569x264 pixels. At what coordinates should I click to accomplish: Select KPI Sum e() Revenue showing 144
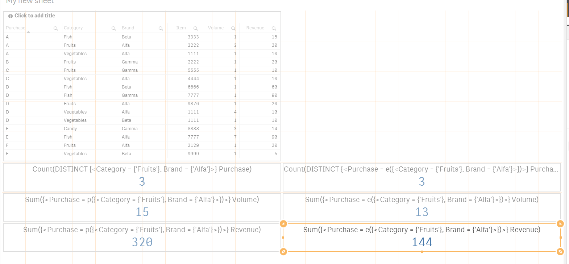tap(422, 238)
